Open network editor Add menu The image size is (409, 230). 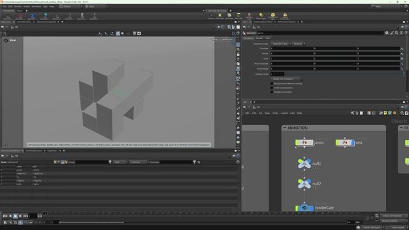247,113
